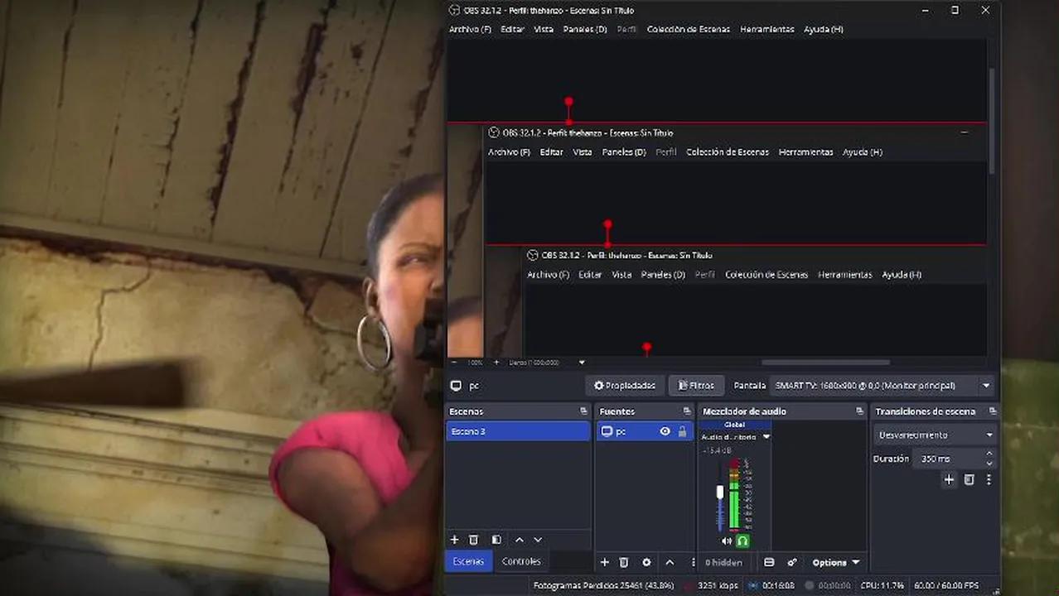Add a new scene with plus icon
The width and height of the screenshot is (1059, 596).
click(x=454, y=540)
